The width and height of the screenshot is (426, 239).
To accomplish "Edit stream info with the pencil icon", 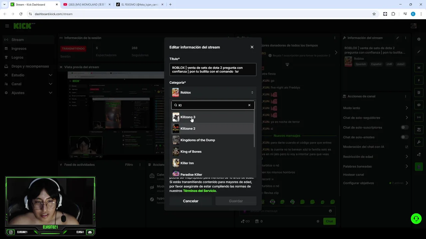I will [397, 38].
